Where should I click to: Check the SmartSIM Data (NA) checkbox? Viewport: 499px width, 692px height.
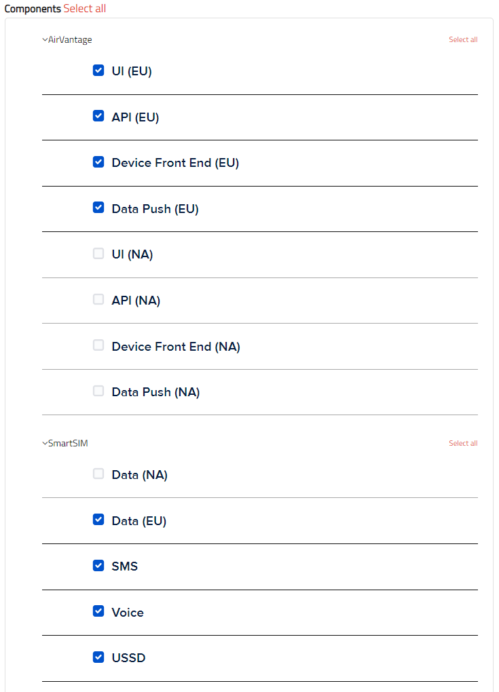[98, 474]
